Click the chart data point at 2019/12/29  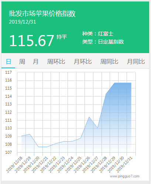pos(114,83)
